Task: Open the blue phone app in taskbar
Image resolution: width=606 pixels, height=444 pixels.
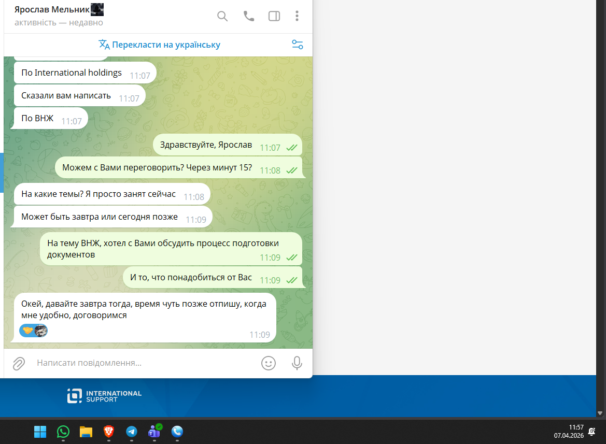Action: pyautogui.click(x=177, y=432)
